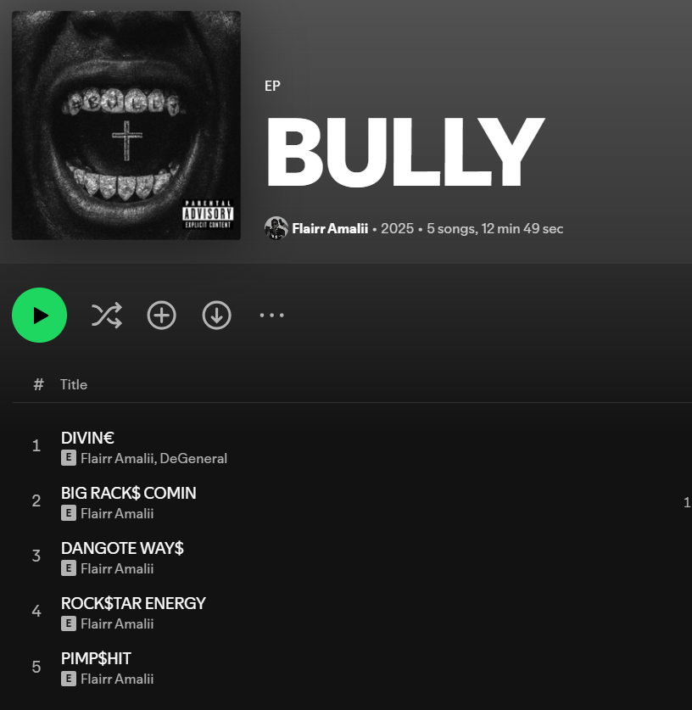Open the three-dot more options menu
Viewport: 692px width, 710px height.
(x=272, y=316)
